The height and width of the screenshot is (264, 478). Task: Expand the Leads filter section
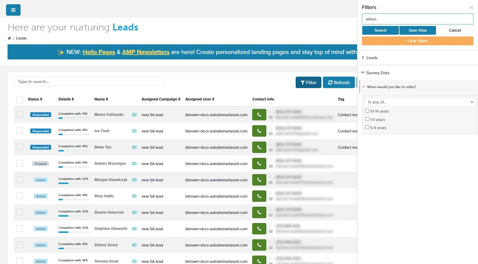pos(372,58)
